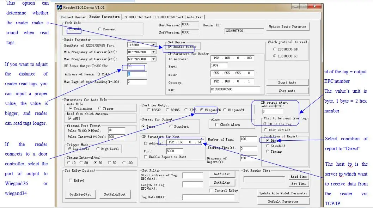Toggle Control Relay checkbox
The width and height of the screenshot is (373, 208).
[211, 190]
